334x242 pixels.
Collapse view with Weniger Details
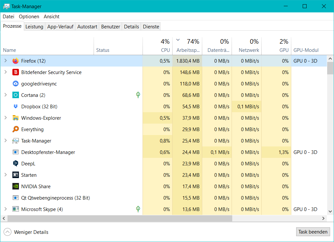tap(26, 232)
